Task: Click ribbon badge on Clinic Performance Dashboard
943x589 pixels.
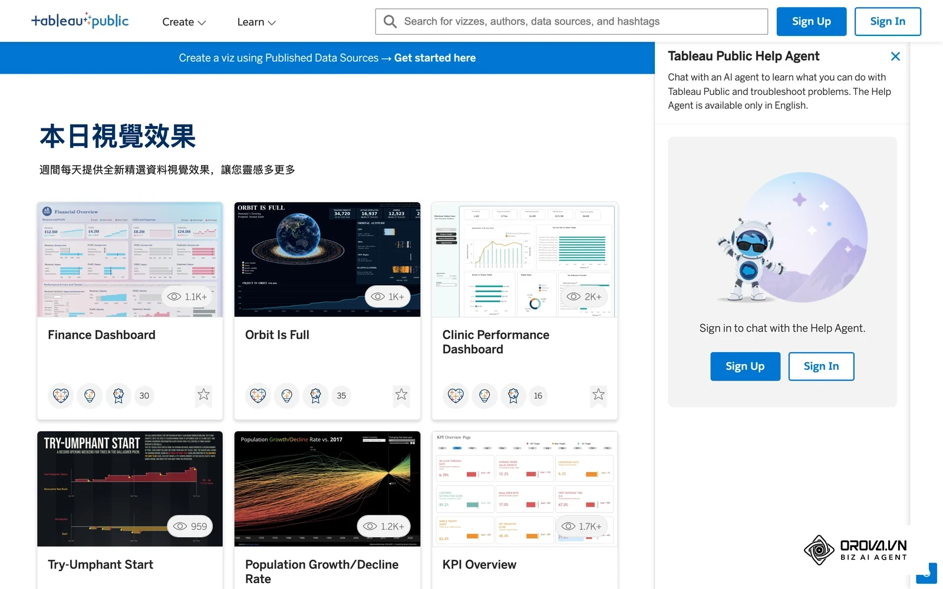Action: (513, 395)
